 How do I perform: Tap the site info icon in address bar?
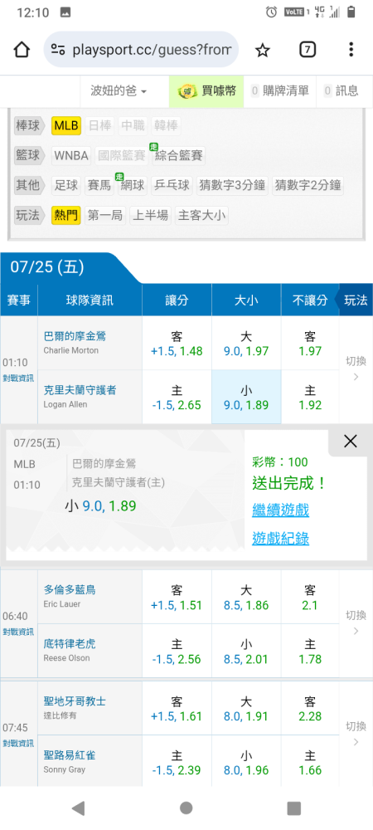pos(57,50)
